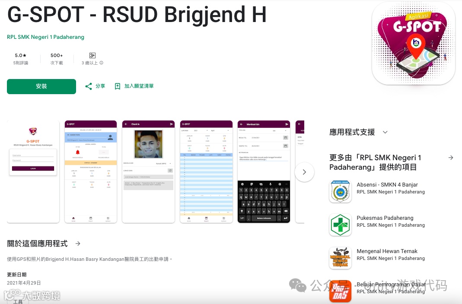This screenshot has width=462, height=304.
Task: Open the Membuat Izin keyboard screenshot thumbnail
Action: (x=264, y=171)
